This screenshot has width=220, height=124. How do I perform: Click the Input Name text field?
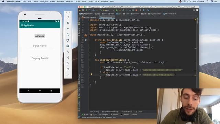40,46
